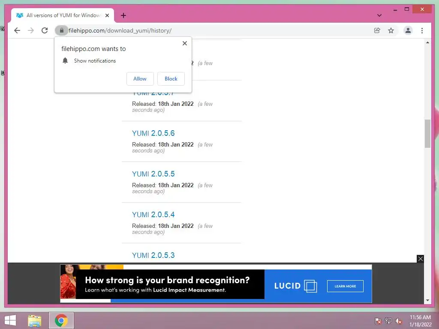Viewport: 439px width, 329px height.
Task: Click the muted volume tray icon
Action: tap(399, 321)
